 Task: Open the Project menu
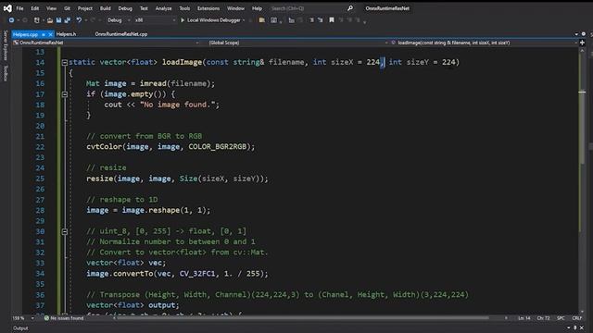pos(84,8)
